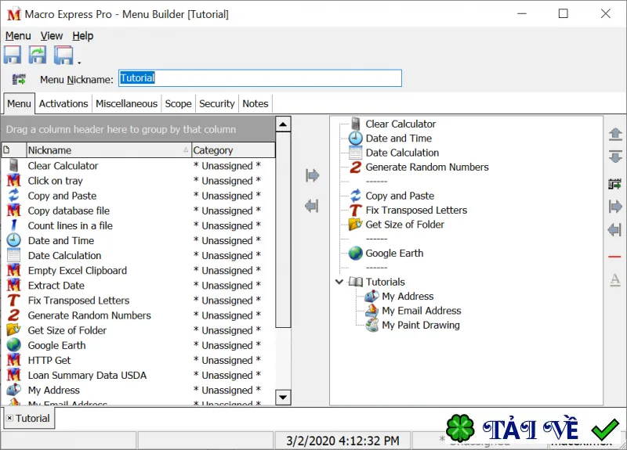Click Generate Random Numbers icon in list
This screenshot has height=450, width=627.
[13, 315]
